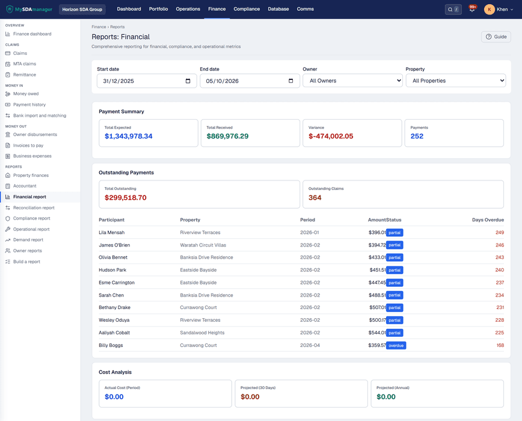522x421 pixels.
Task: Go to Money owed page
Action: (26, 94)
